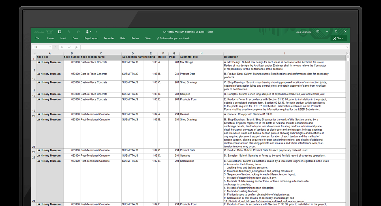The height and width of the screenshot is (206, 381).
Task: Switch to the Insert tab
Action: 63,38
